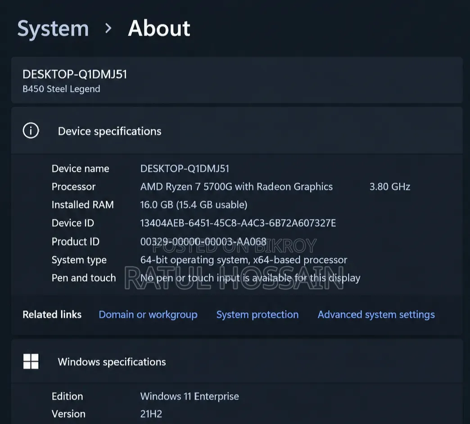Image resolution: width=470 pixels, height=424 pixels.
Task: Select the 64-bit operating system value
Action: click(x=244, y=260)
